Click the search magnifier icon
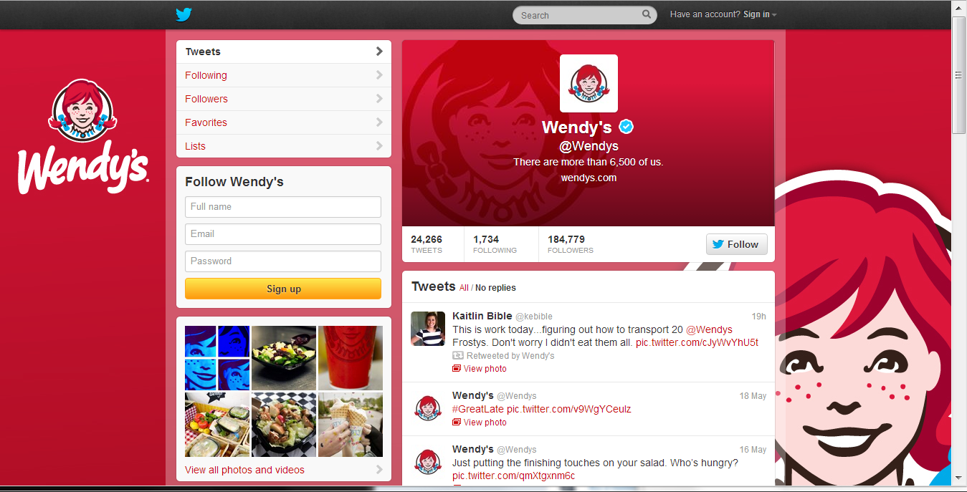The width and height of the screenshot is (967, 492). (x=647, y=14)
